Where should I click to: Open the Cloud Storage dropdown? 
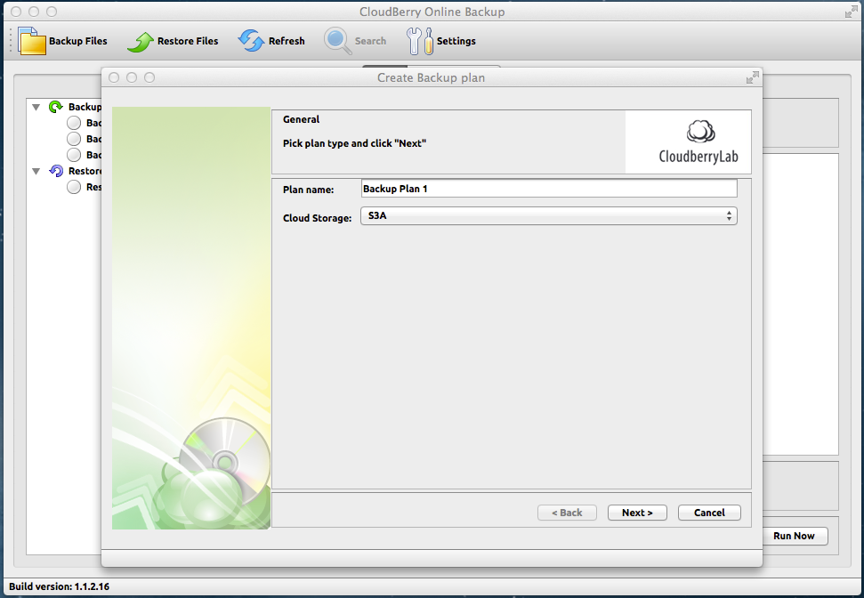point(549,216)
